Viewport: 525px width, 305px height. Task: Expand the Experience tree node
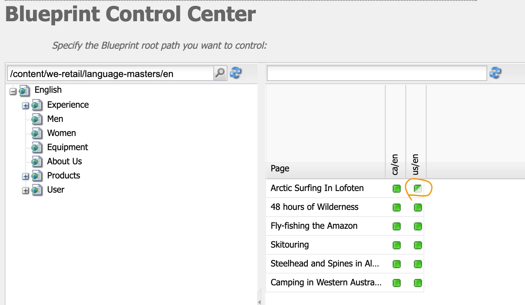click(x=26, y=105)
